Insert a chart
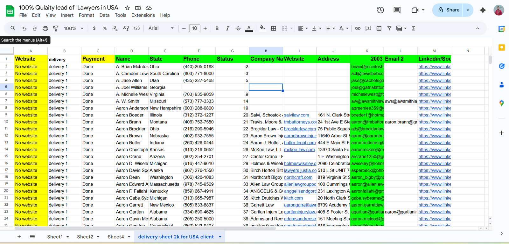This screenshot has height=244, width=509. pos(379,29)
